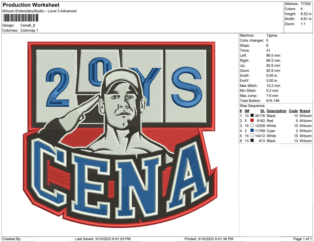
Task: Click the Width value '6.81 in'
Action: [x=306, y=19]
